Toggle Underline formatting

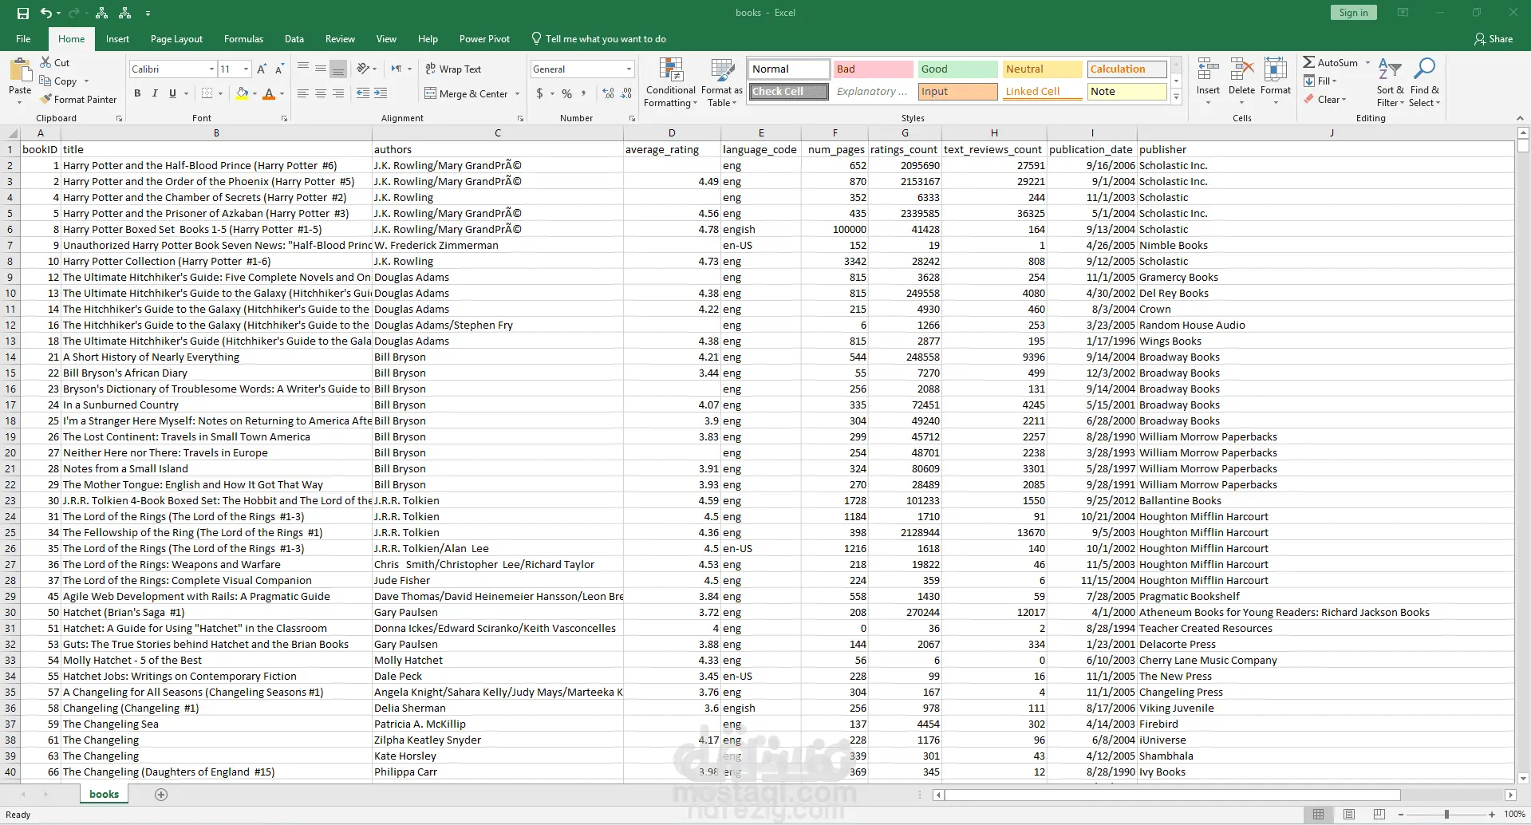pyautogui.click(x=172, y=93)
